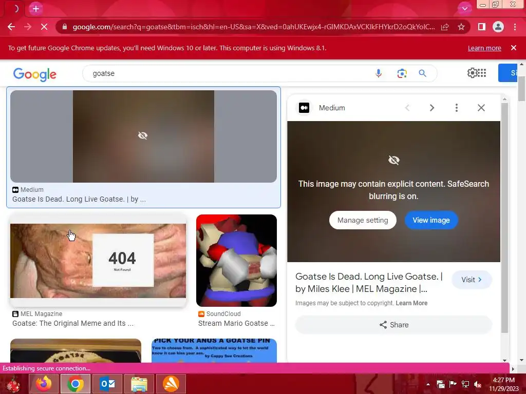Open Outlook from the taskbar
Image resolution: width=526 pixels, height=394 pixels.
tap(107, 384)
